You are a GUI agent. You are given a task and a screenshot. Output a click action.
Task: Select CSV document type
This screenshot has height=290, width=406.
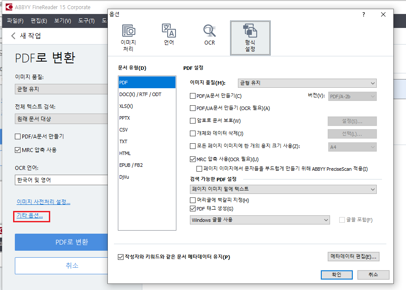[x=147, y=130]
